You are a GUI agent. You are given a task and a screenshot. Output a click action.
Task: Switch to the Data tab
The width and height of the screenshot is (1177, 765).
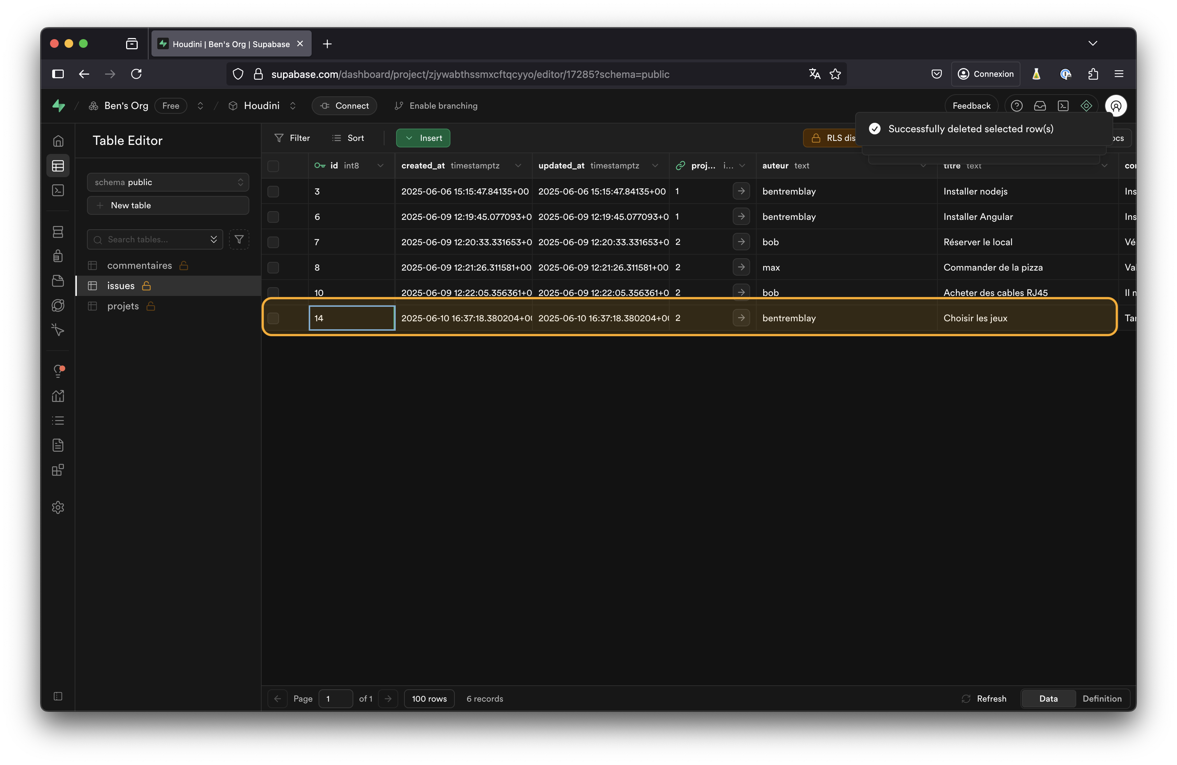1048,698
